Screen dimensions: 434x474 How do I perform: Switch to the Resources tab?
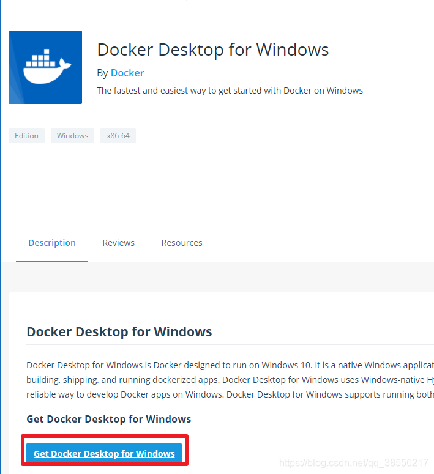pos(182,243)
